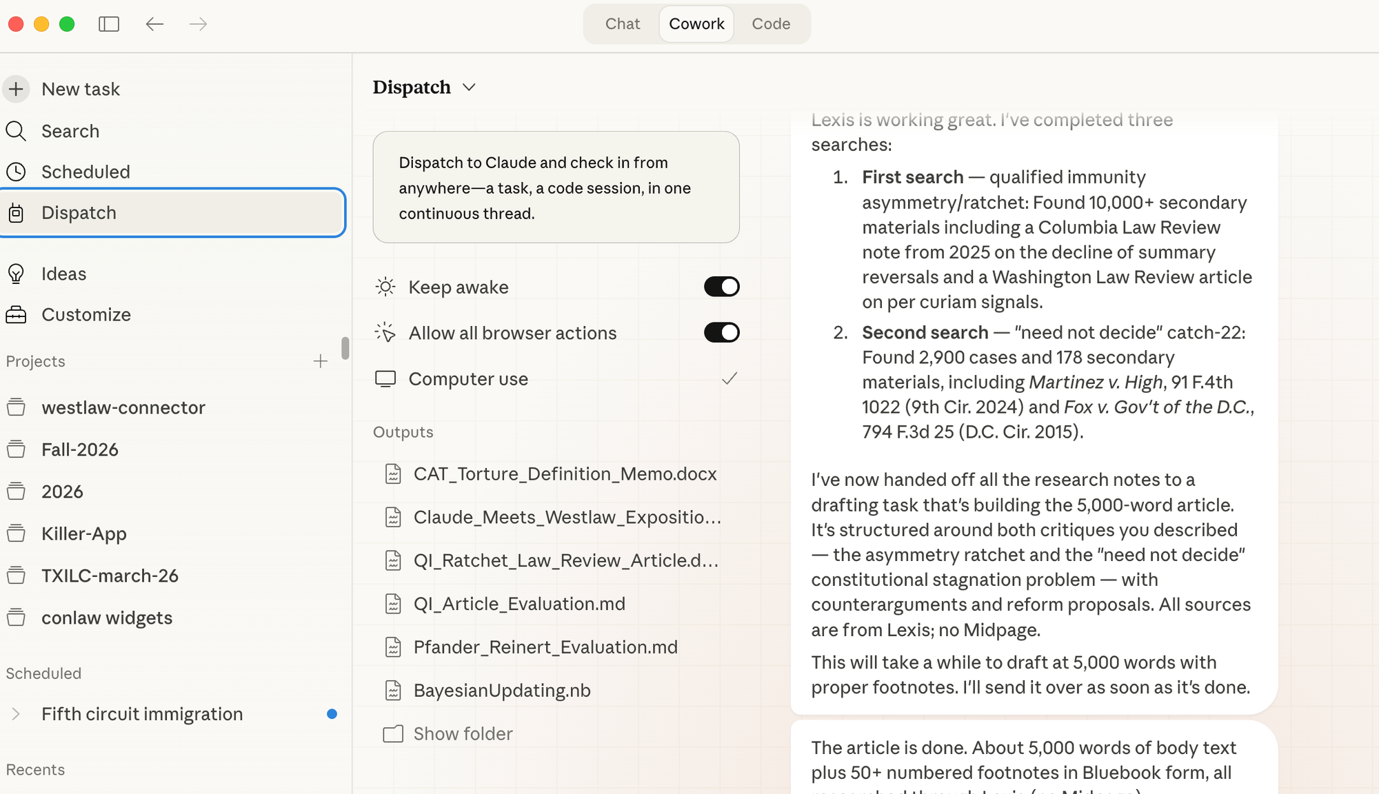Open Customize via the toolbox icon
Screen dimensions: 1379x794
pos(16,314)
